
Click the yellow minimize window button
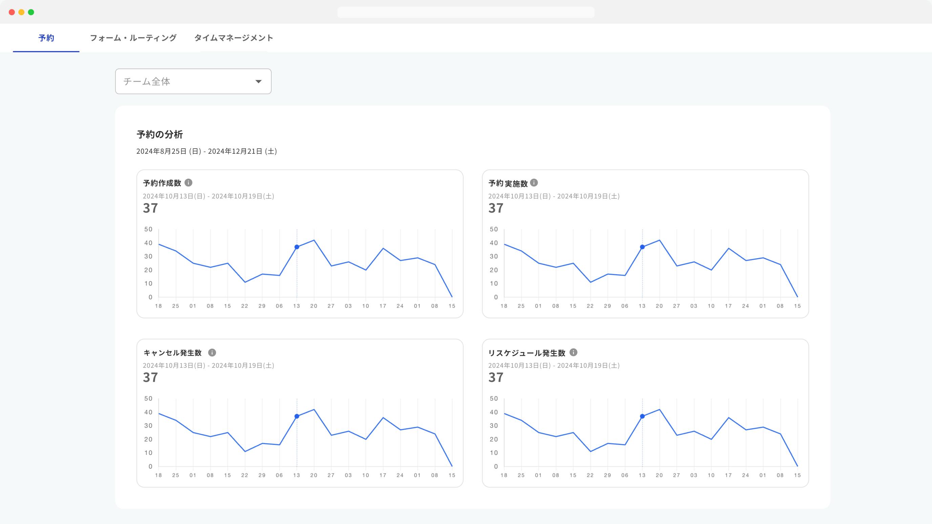(x=21, y=12)
